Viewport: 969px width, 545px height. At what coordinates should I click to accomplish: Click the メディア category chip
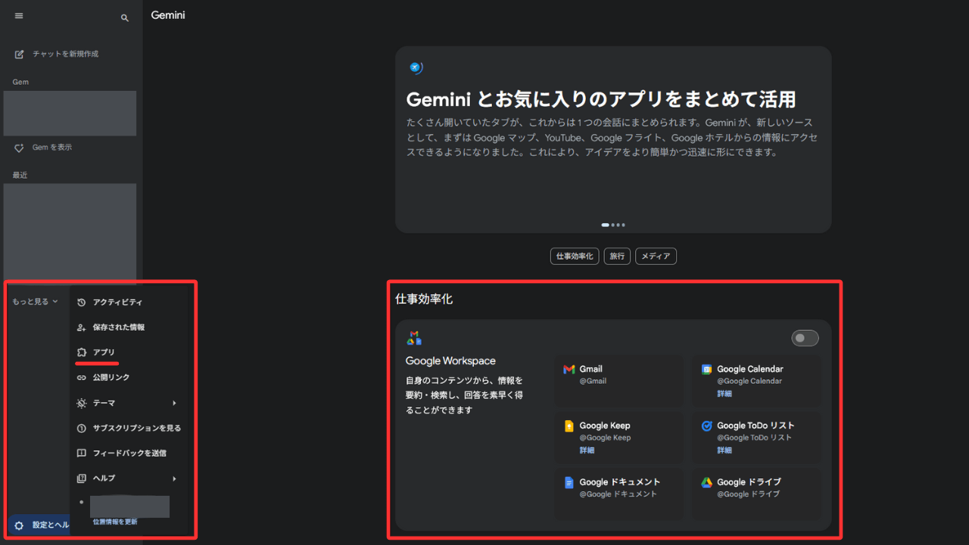pyautogui.click(x=656, y=256)
